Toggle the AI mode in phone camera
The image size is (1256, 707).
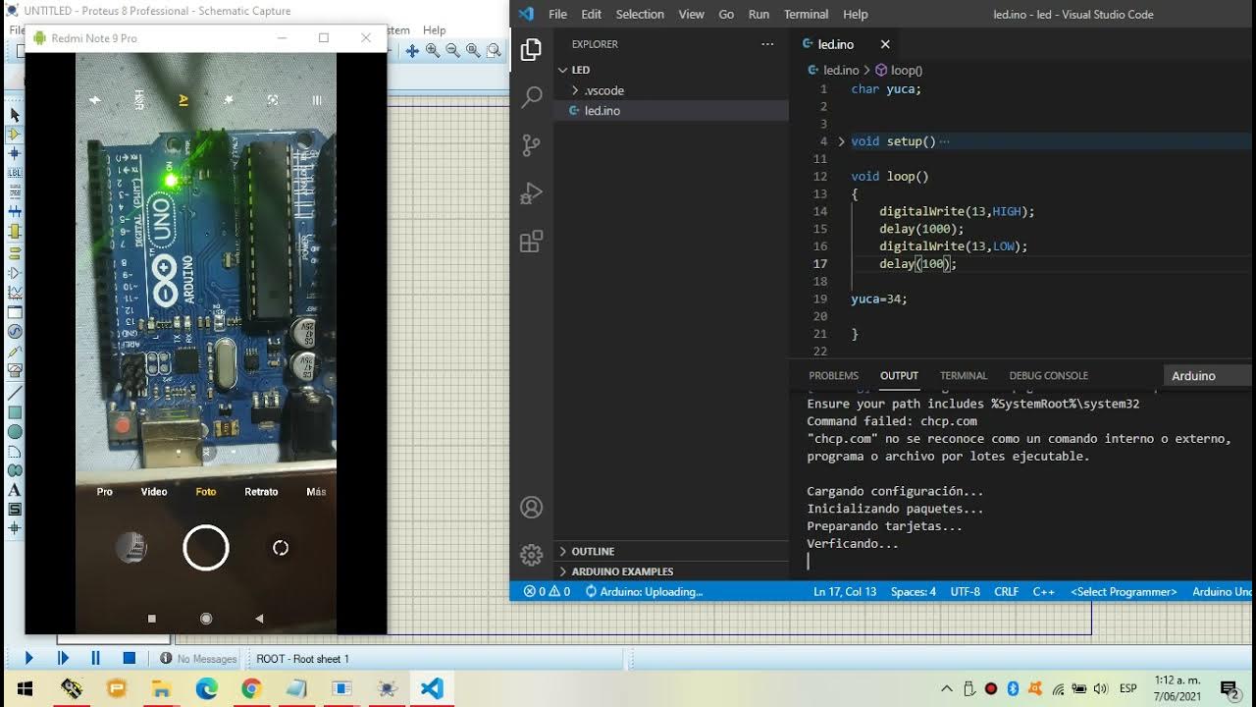pyautogui.click(x=183, y=100)
